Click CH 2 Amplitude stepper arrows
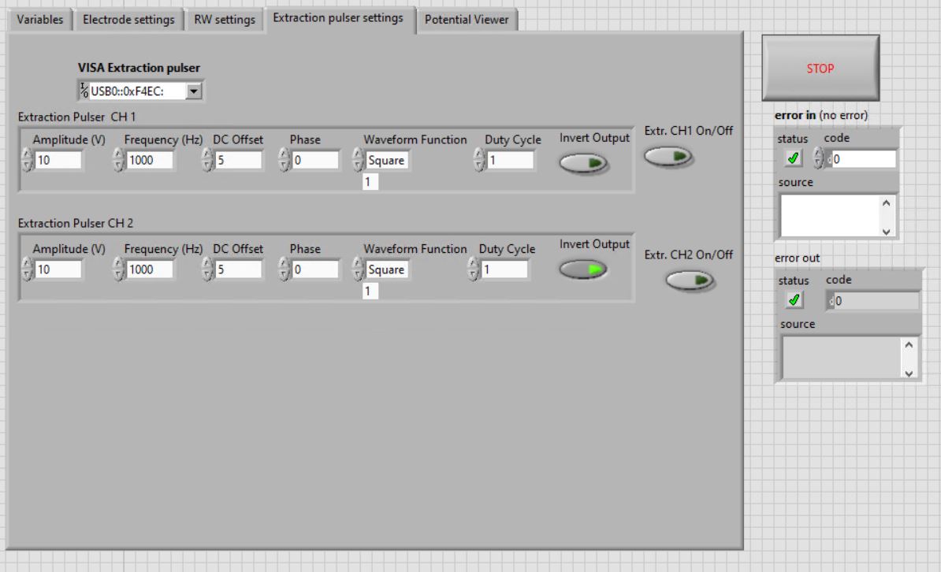This screenshot has width=941, height=572. click(27, 269)
